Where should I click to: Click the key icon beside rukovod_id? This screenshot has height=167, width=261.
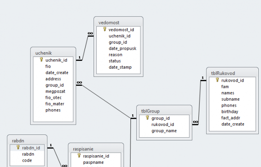point(217,80)
